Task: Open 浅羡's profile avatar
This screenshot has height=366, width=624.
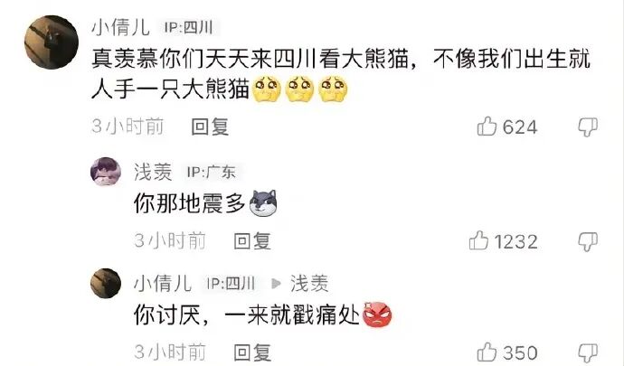Action: (x=106, y=172)
